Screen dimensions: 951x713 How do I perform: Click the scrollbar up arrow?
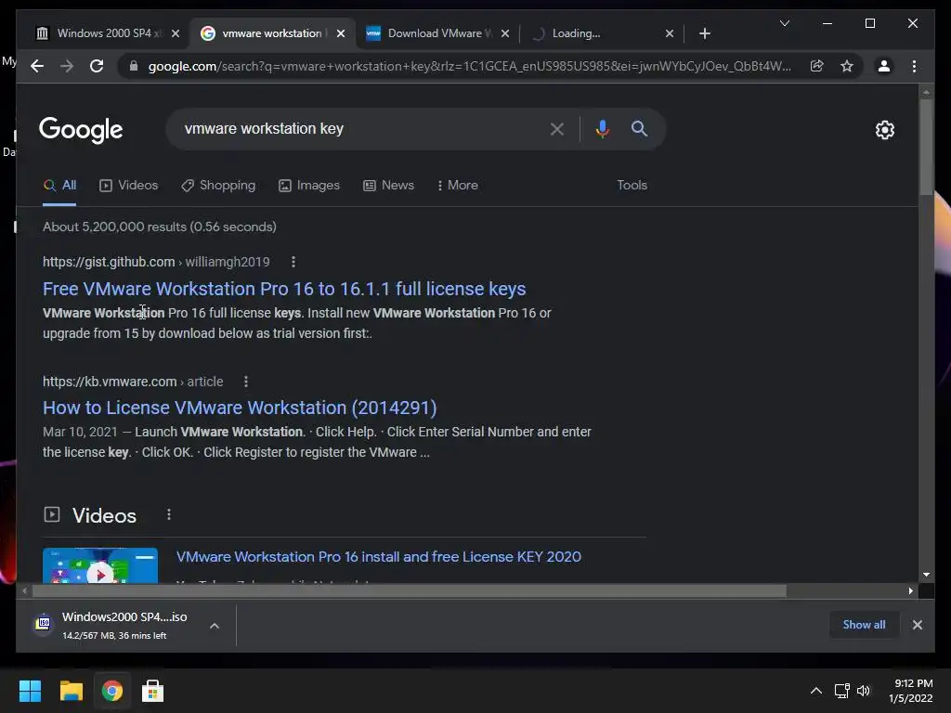(926, 92)
